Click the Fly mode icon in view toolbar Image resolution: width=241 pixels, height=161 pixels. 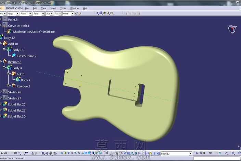click(x=62, y=153)
